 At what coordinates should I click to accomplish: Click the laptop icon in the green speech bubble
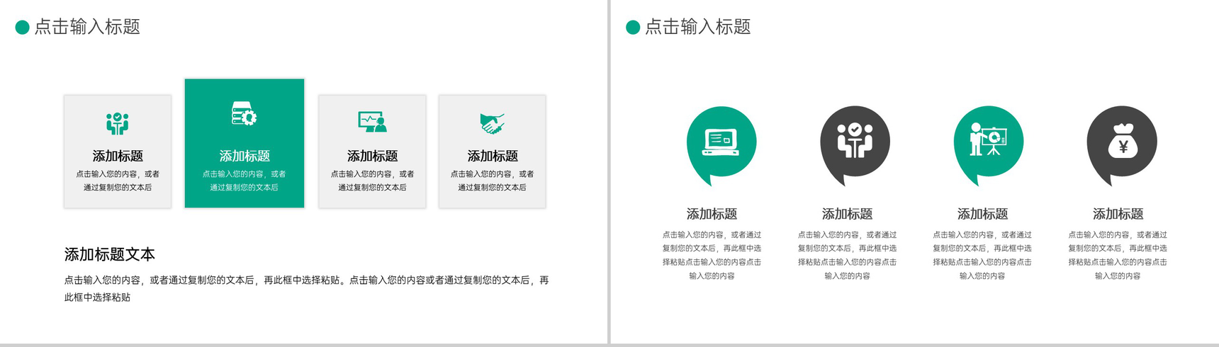tap(720, 142)
